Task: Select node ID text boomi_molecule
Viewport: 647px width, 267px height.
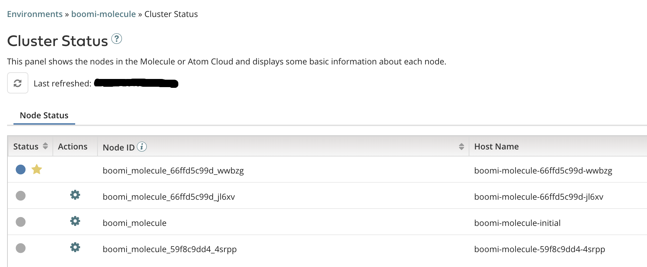Action: point(135,223)
